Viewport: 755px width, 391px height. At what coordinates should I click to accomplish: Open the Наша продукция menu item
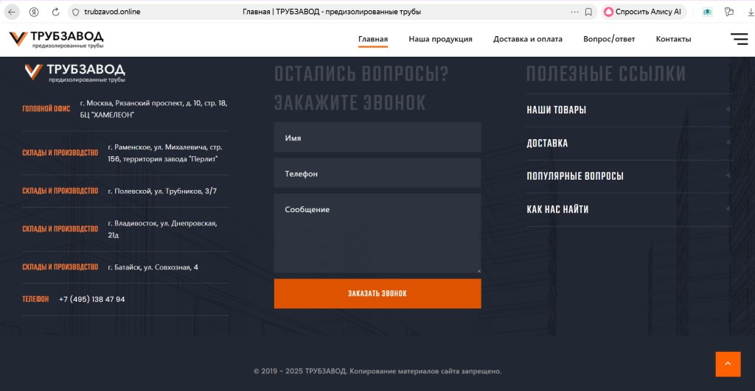pos(440,39)
